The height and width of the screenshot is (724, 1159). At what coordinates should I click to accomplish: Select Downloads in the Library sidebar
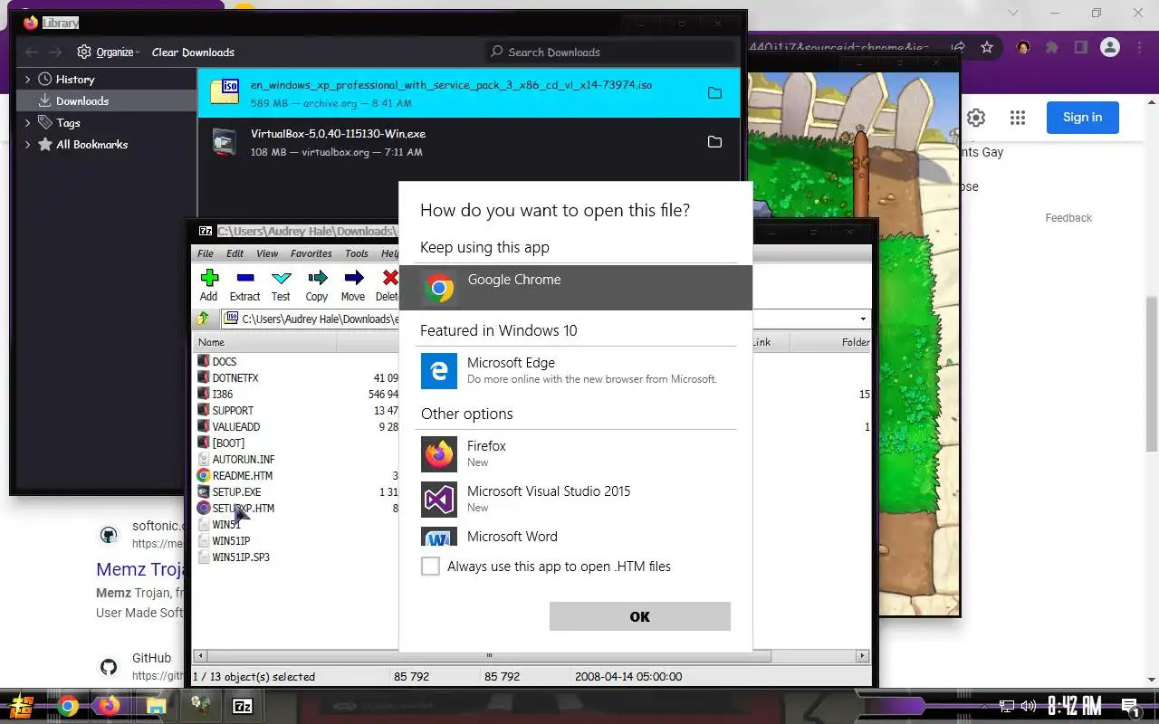[107, 101]
